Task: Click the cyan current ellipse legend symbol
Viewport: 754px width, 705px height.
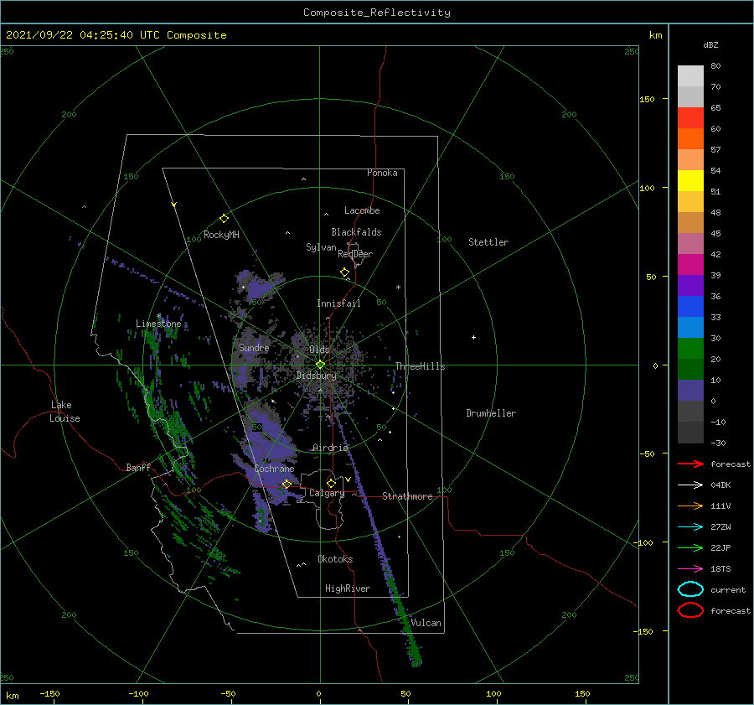Action: [x=690, y=589]
